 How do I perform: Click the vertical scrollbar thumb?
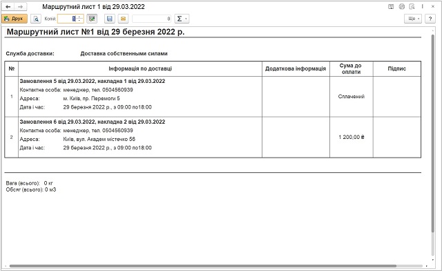tap(433, 133)
